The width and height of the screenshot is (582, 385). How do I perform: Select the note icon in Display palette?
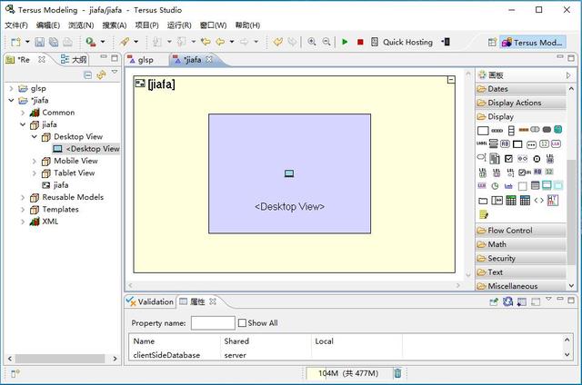[483, 215]
